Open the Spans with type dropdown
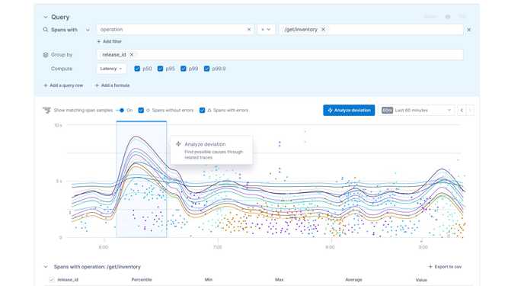Viewport: 508px width, 286px height. click(x=88, y=30)
